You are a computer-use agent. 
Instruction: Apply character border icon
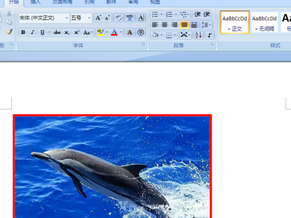141,18
